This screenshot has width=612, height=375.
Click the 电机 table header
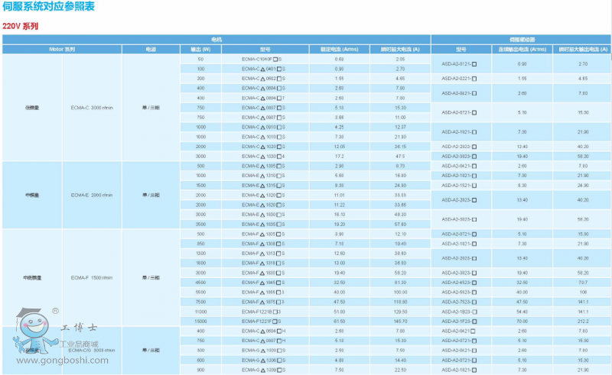(x=216, y=38)
